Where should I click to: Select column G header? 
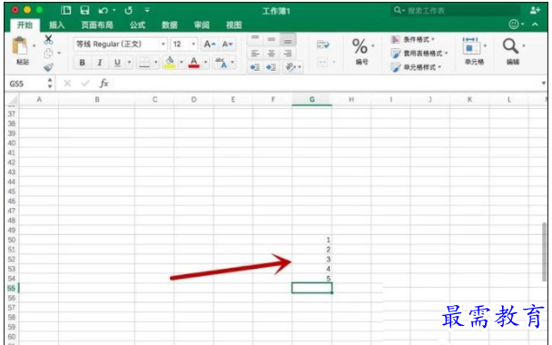click(312, 100)
